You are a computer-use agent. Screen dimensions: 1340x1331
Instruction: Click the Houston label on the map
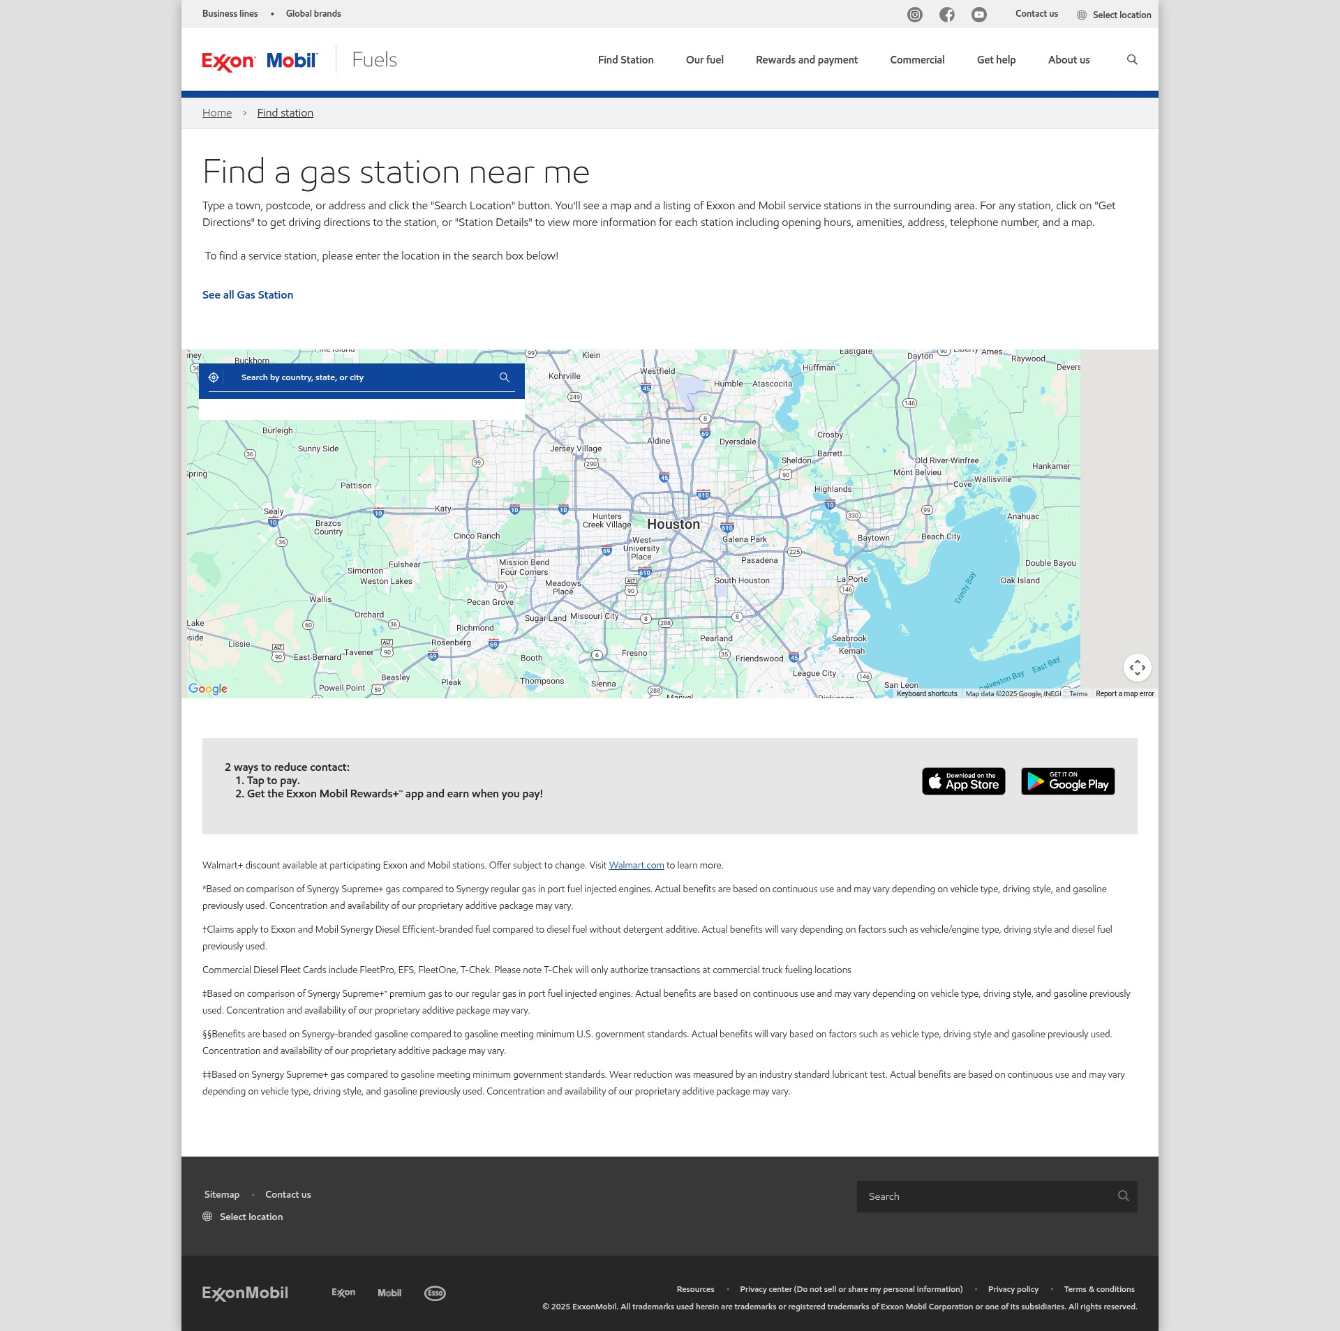coord(673,525)
